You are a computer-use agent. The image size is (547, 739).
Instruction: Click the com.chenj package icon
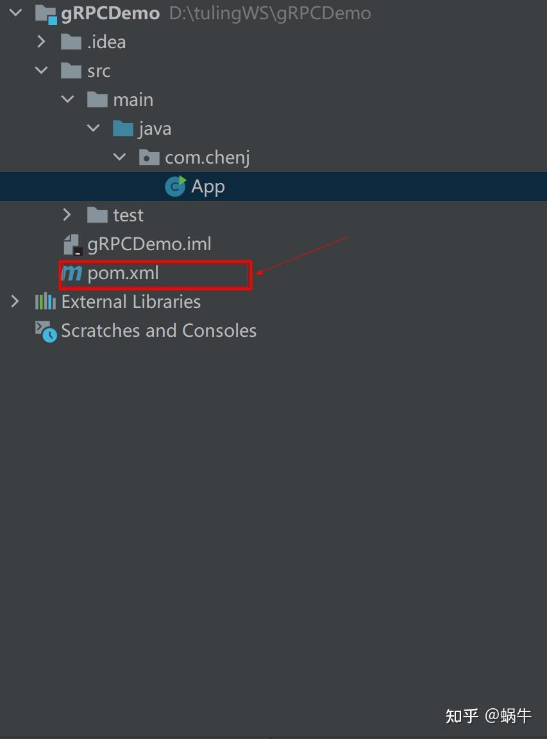pyautogui.click(x=149, y=158)
